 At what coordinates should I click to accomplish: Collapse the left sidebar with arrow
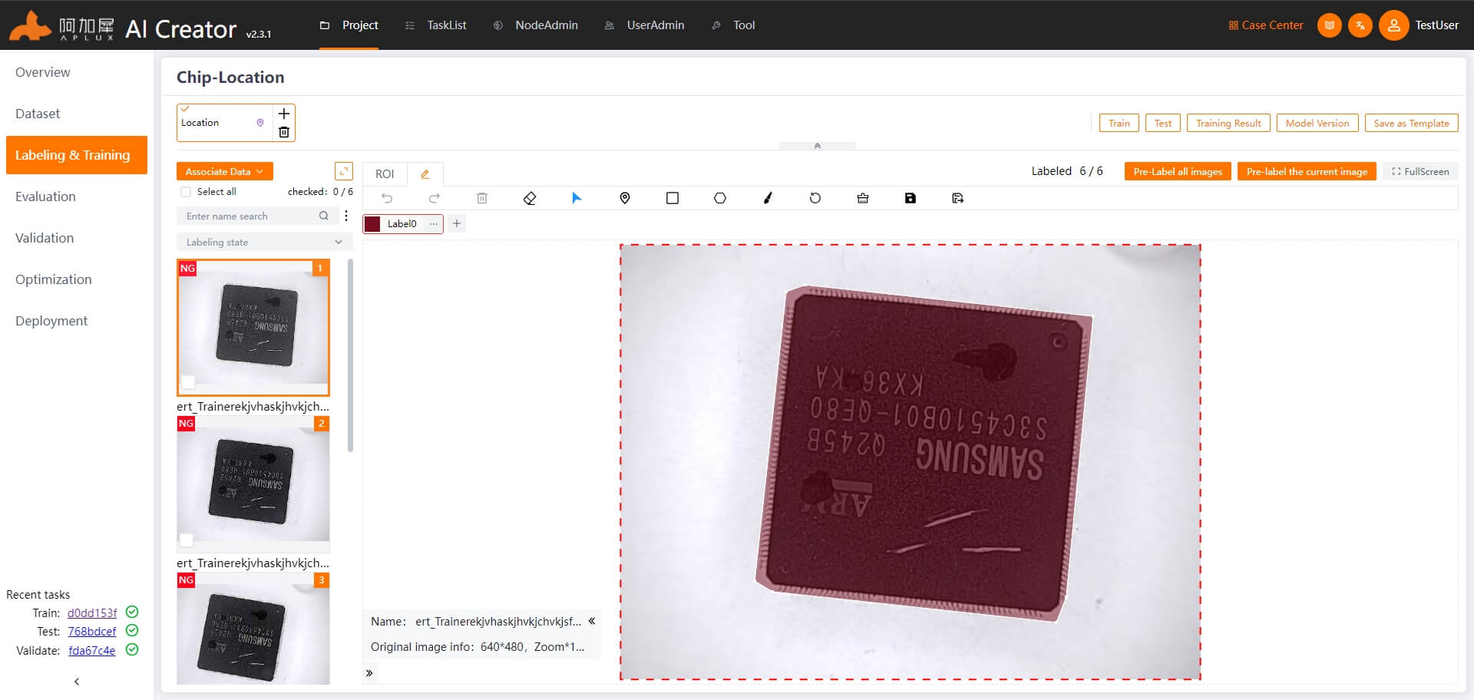point(76,681)
